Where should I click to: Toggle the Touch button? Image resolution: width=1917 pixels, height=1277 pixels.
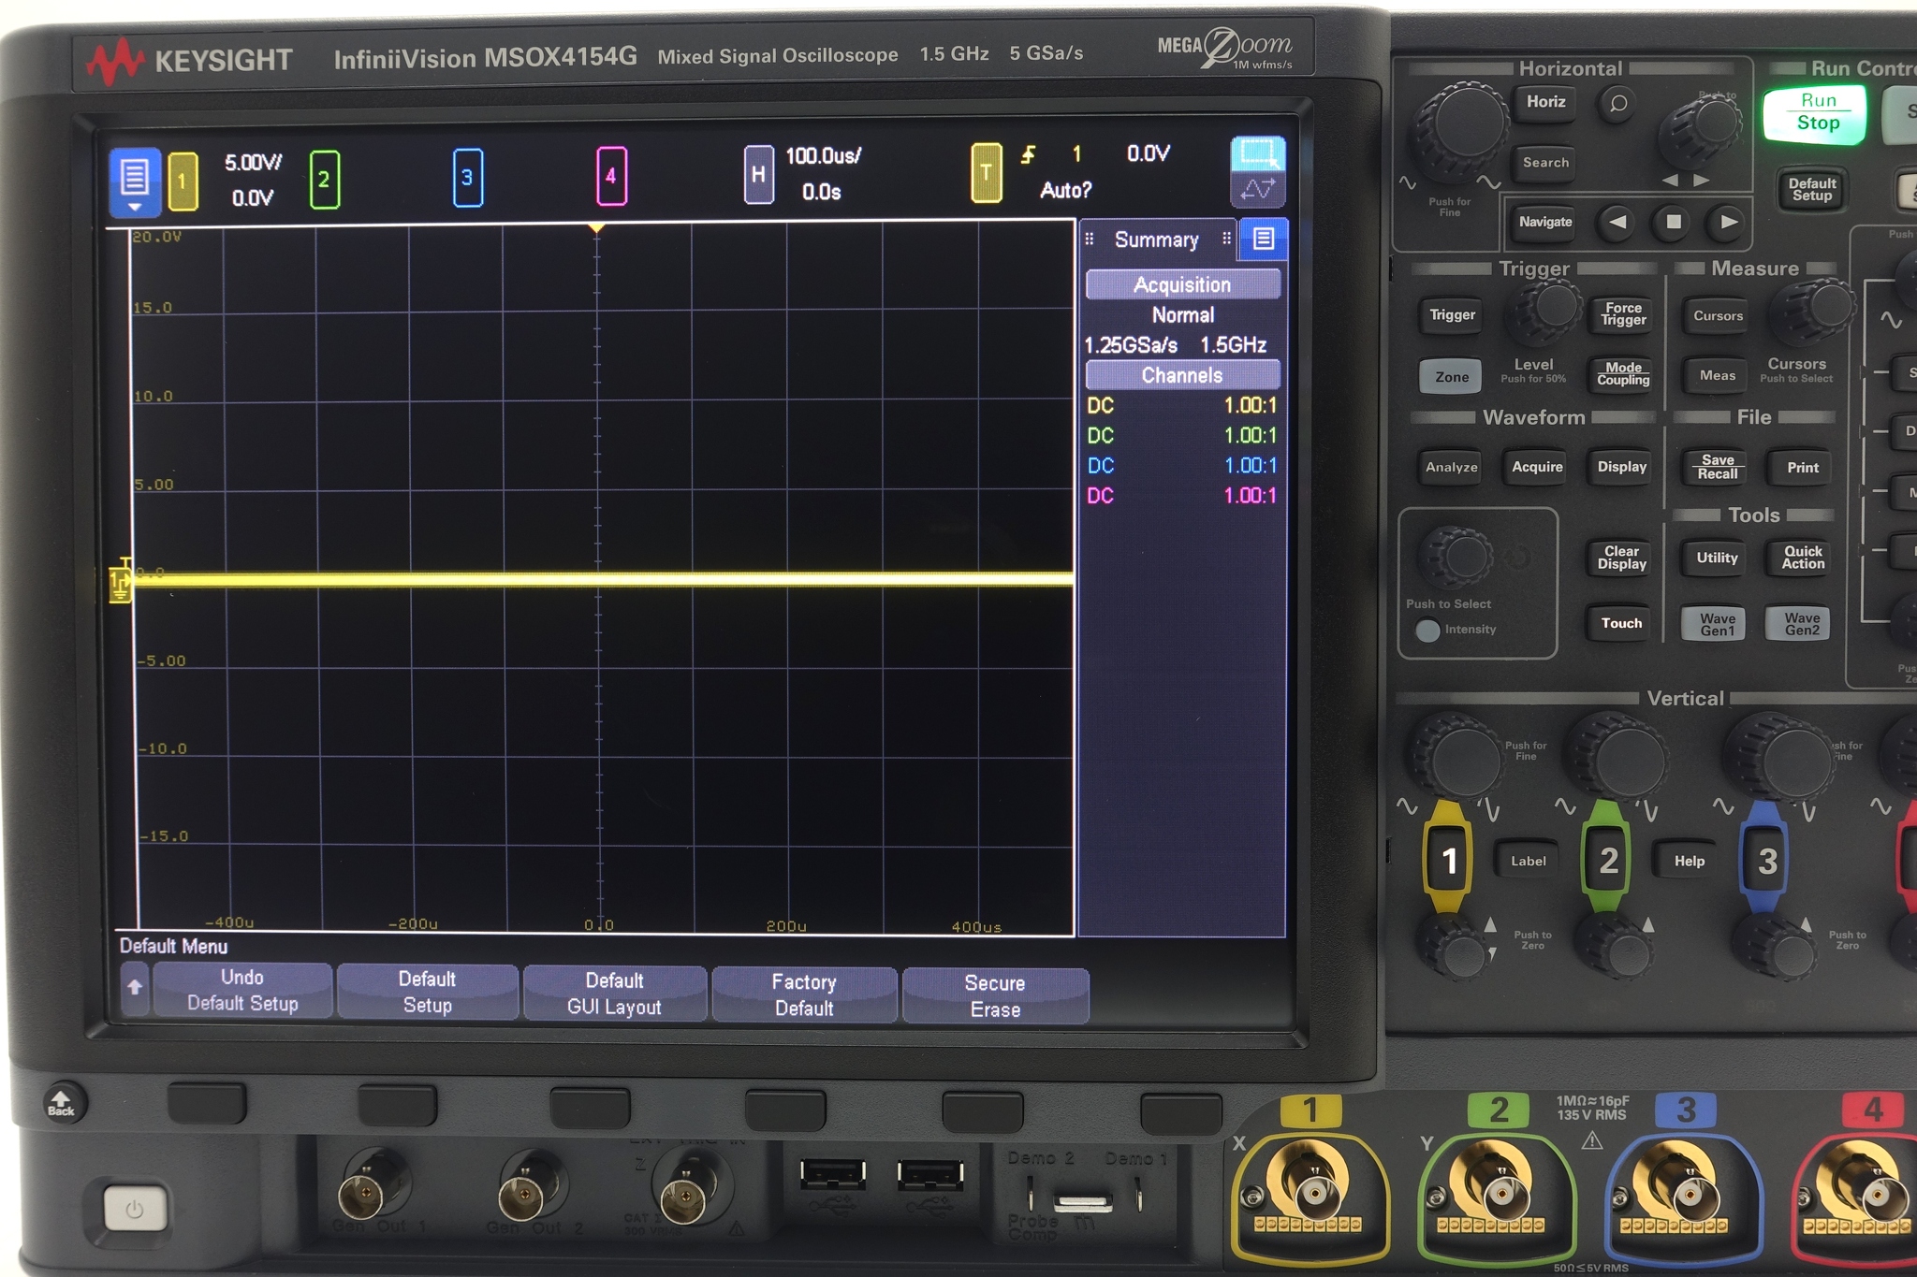pyautogui.click(x=1621, y=623)
